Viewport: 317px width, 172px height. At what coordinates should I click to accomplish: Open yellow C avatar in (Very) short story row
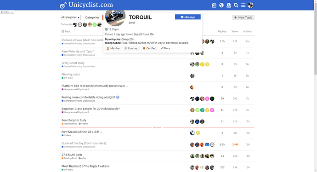pos(202,64)
